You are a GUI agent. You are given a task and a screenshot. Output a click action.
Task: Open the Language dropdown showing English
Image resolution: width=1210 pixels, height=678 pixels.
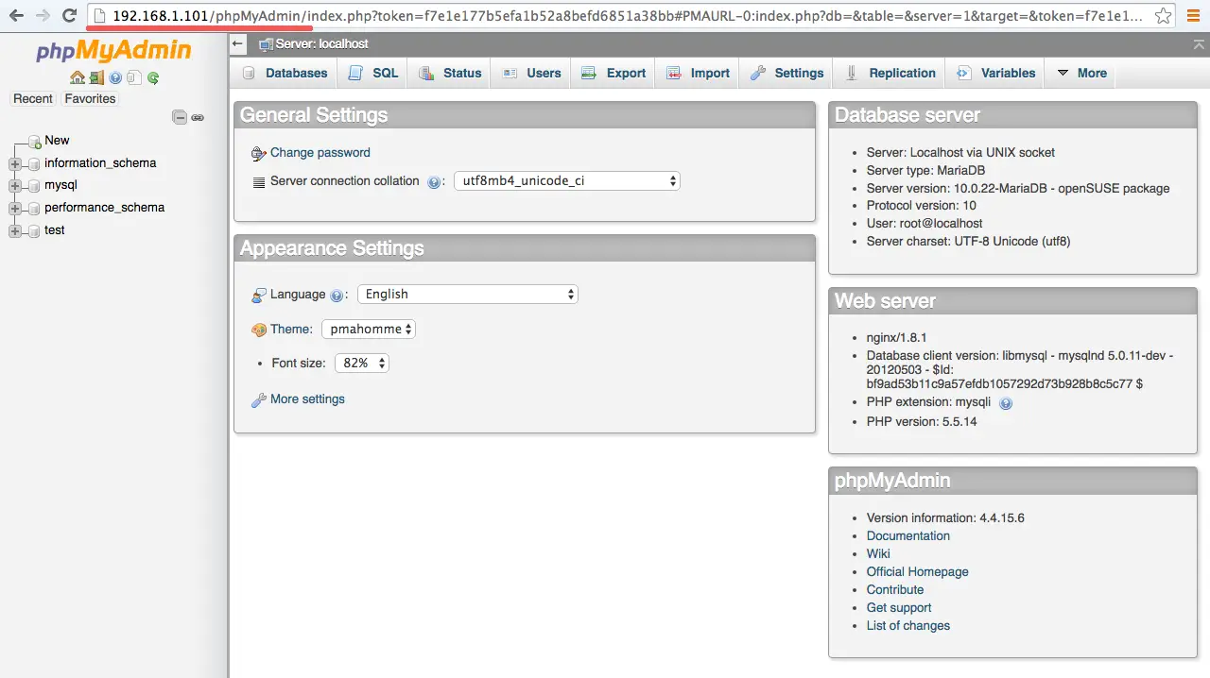(467, 294)
